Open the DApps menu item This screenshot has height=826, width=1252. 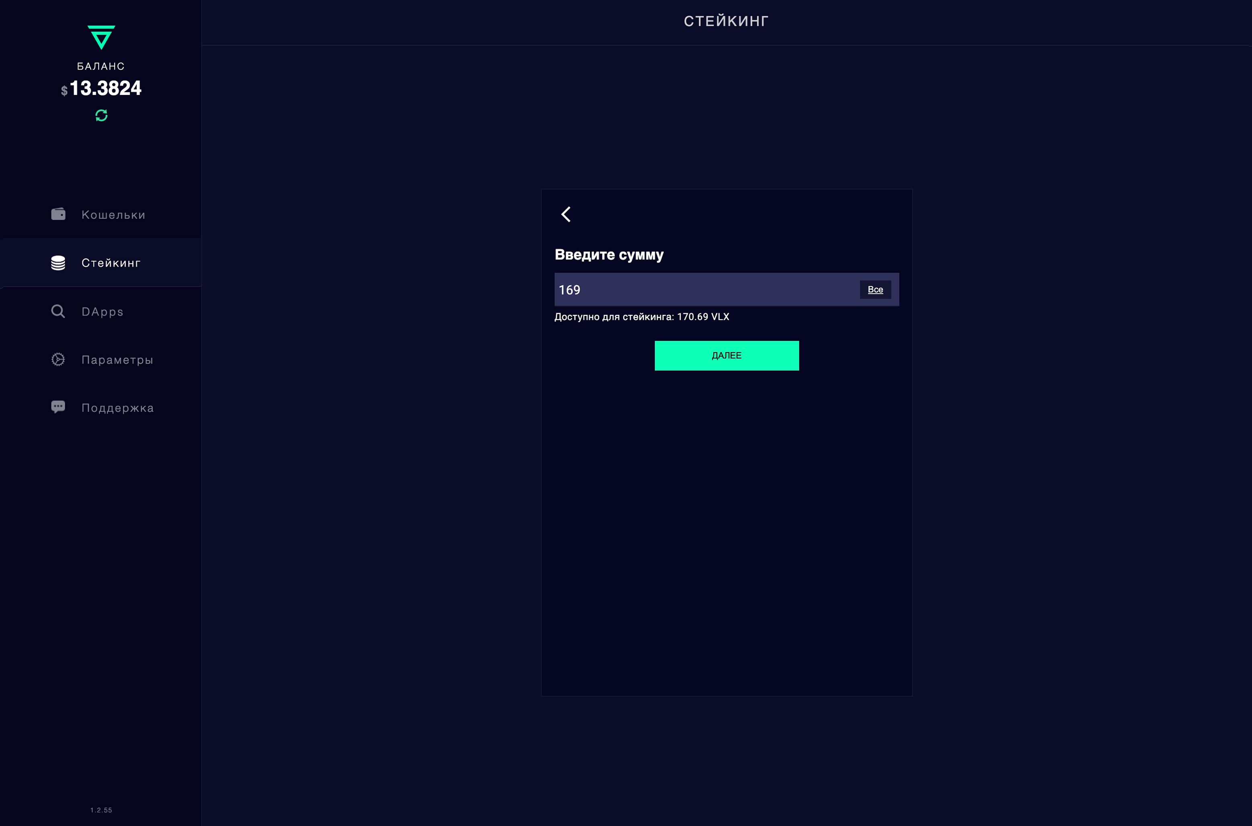click(x=101, y=311)
